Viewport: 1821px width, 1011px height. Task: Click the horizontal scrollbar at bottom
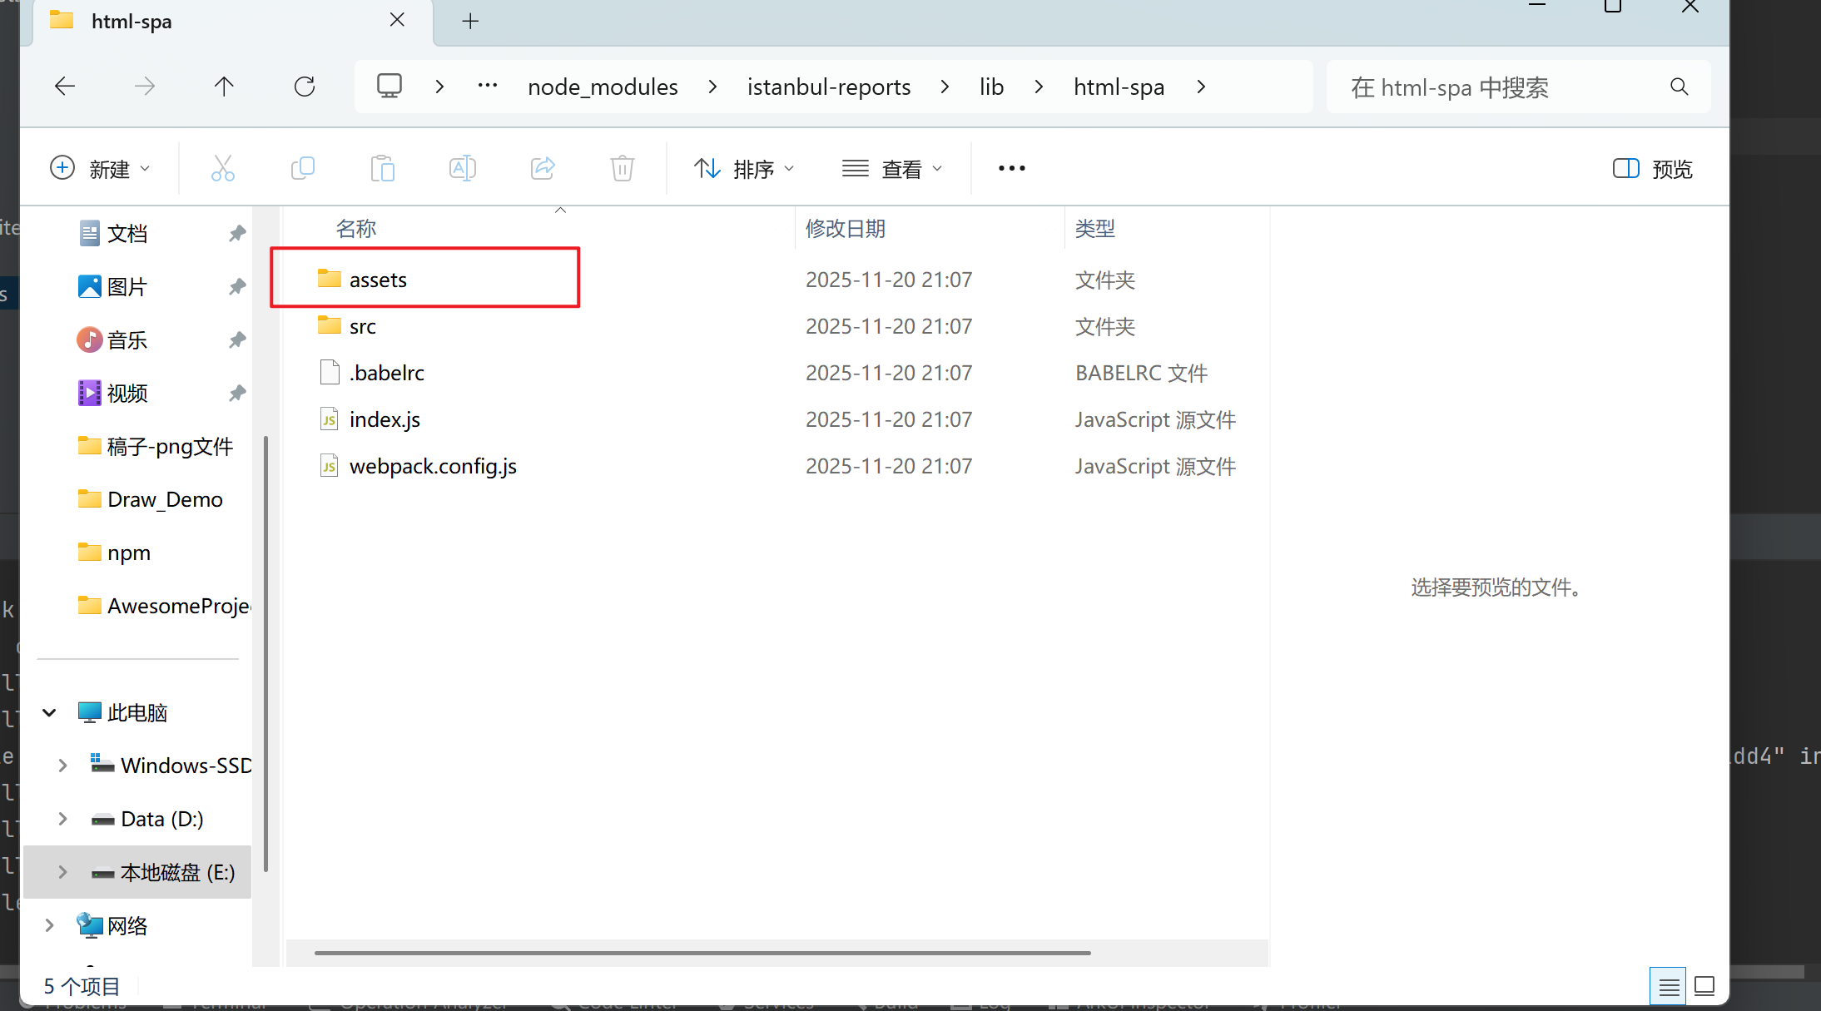pos(702,953)
